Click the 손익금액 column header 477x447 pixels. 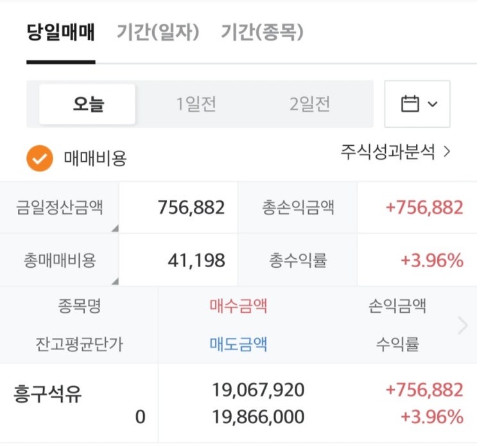[x=397, y=306]
